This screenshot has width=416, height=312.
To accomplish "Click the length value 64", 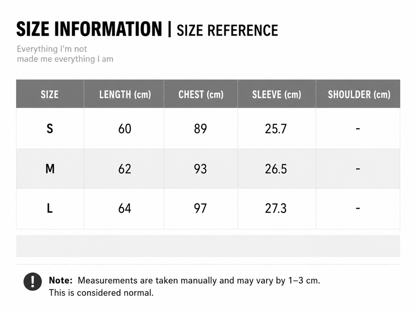I will 125,208.
